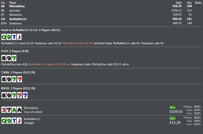Sort by the Player column header
This screenshot has width=203, height=134.
point(13,2)
